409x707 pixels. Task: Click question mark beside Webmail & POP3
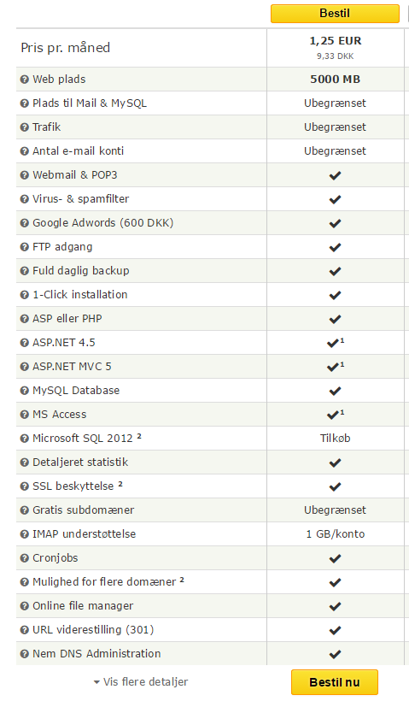coord(24,175)
